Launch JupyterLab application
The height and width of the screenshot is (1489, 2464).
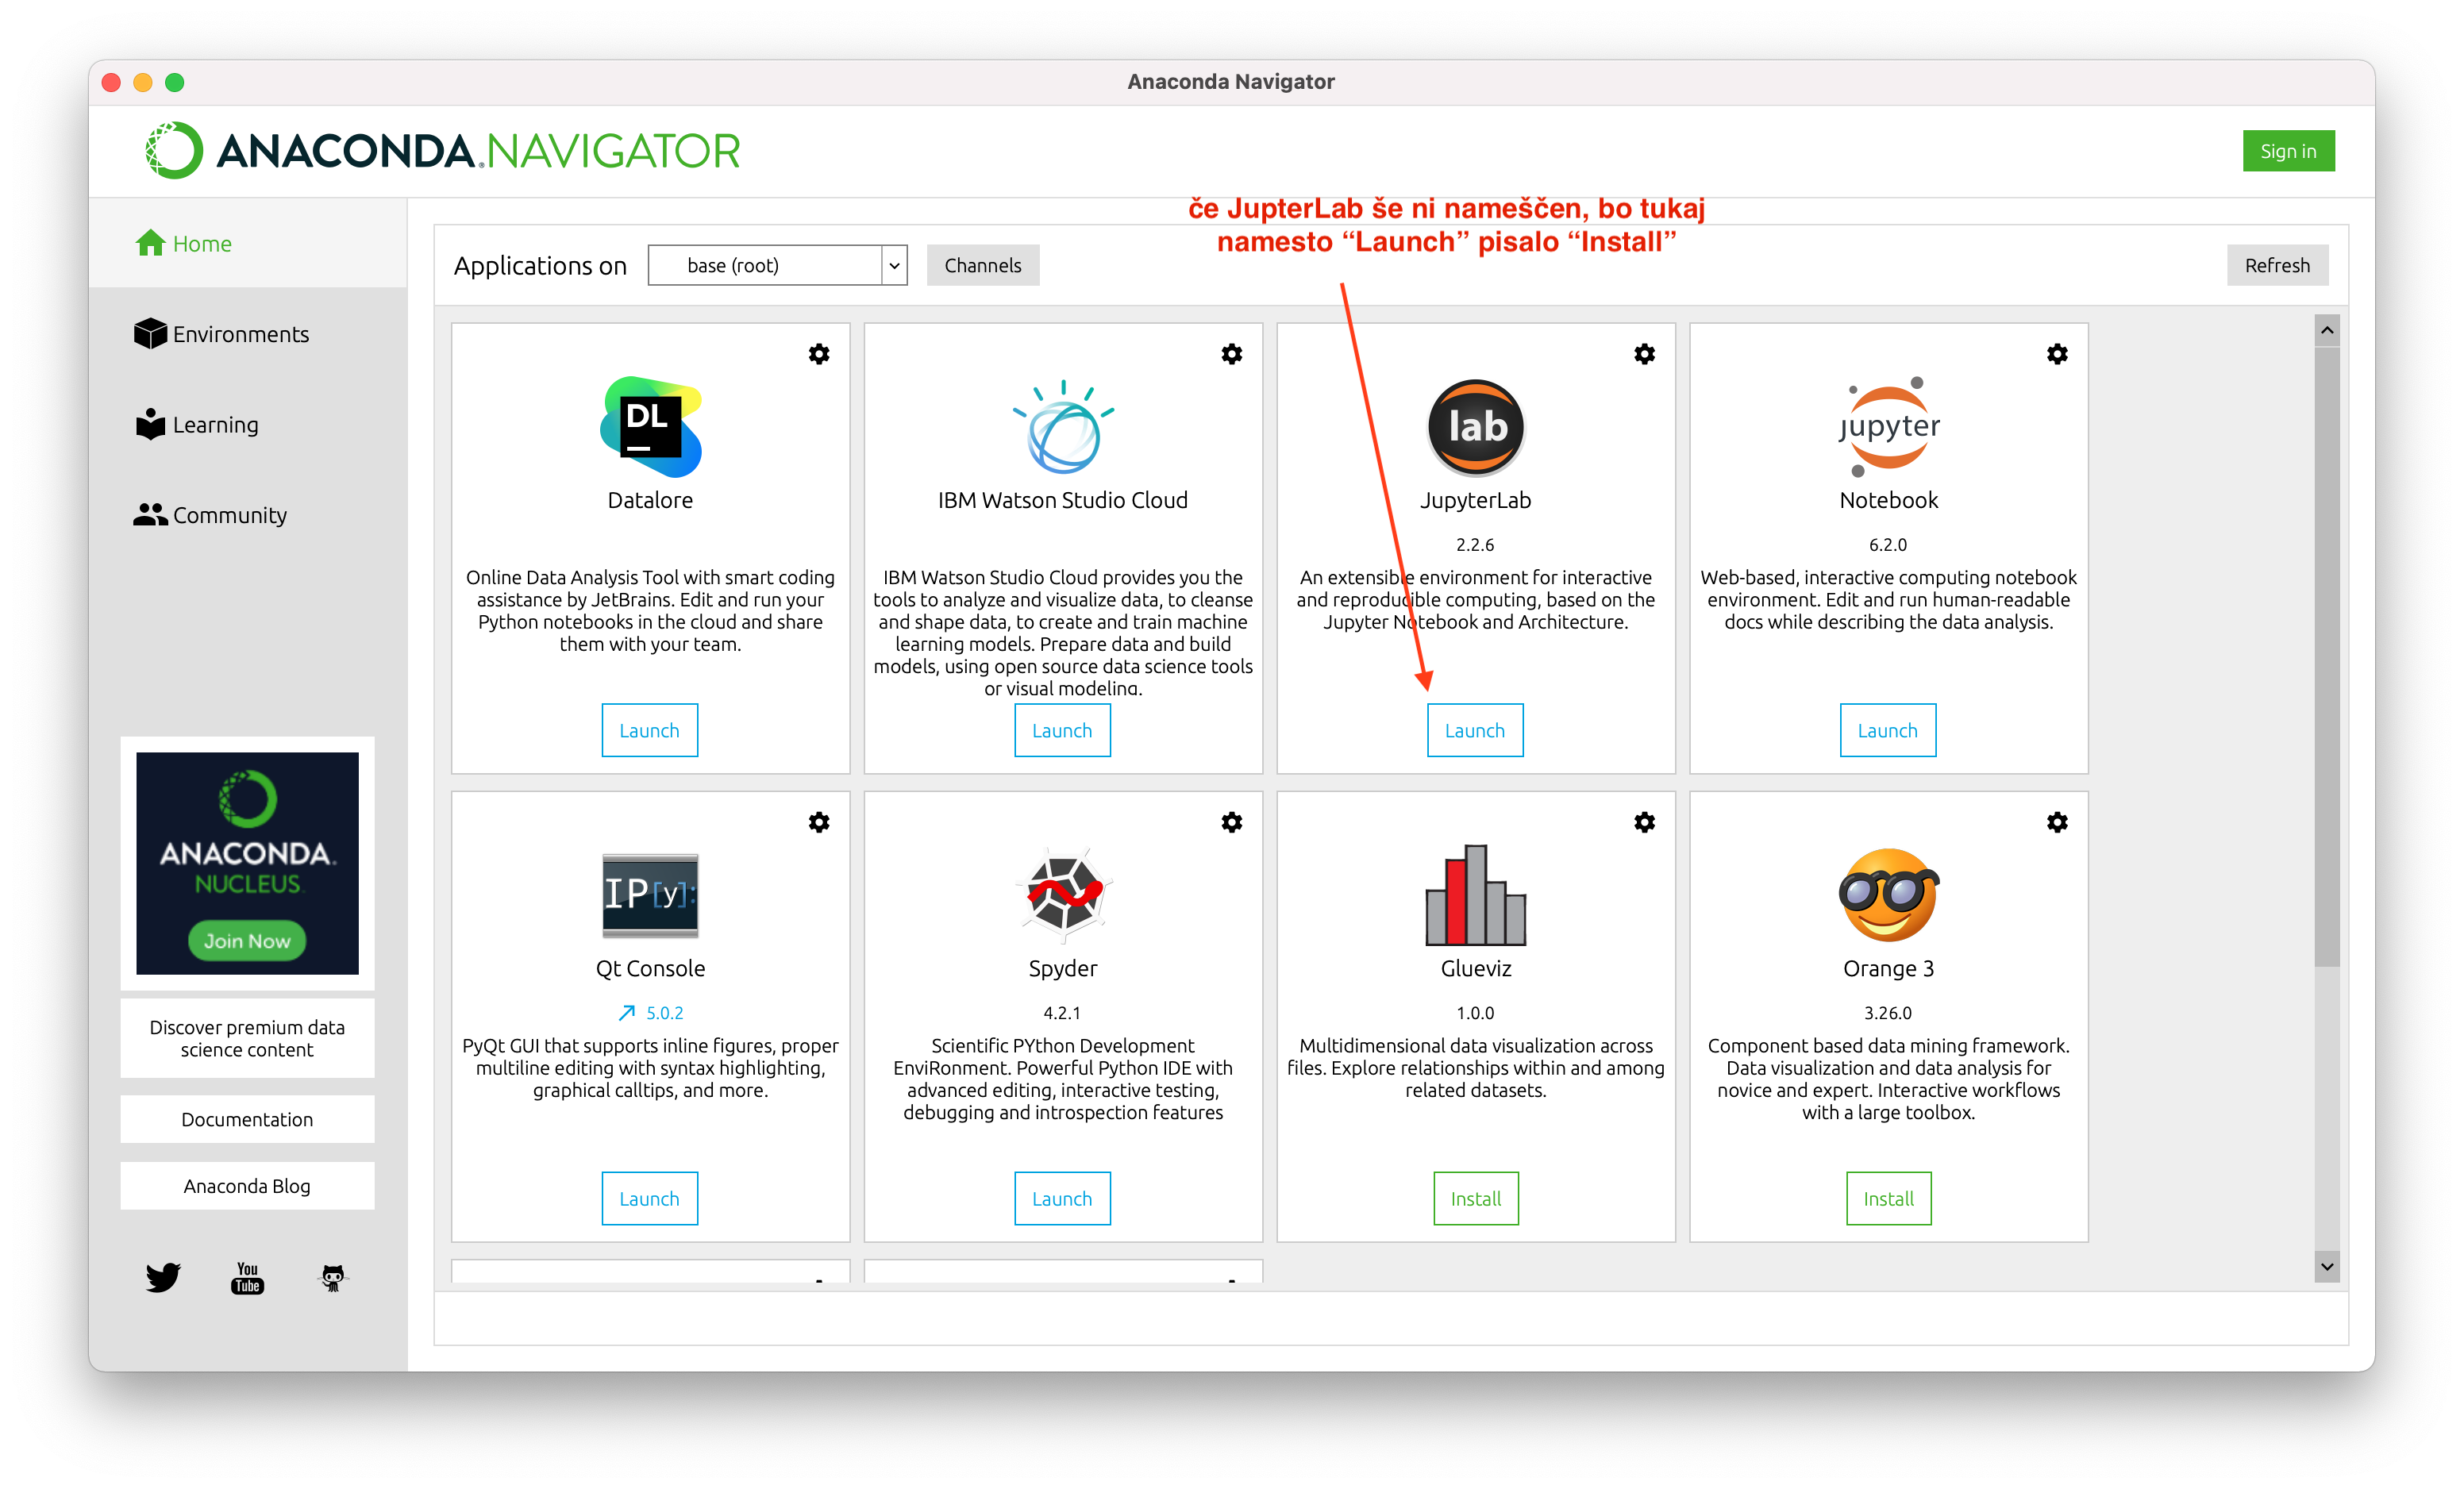[x=1475, y=730]
